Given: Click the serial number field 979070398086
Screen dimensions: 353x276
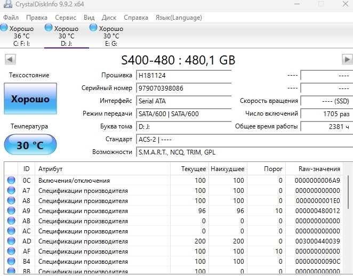Looking at the screenshot, I should pos(184,88).
